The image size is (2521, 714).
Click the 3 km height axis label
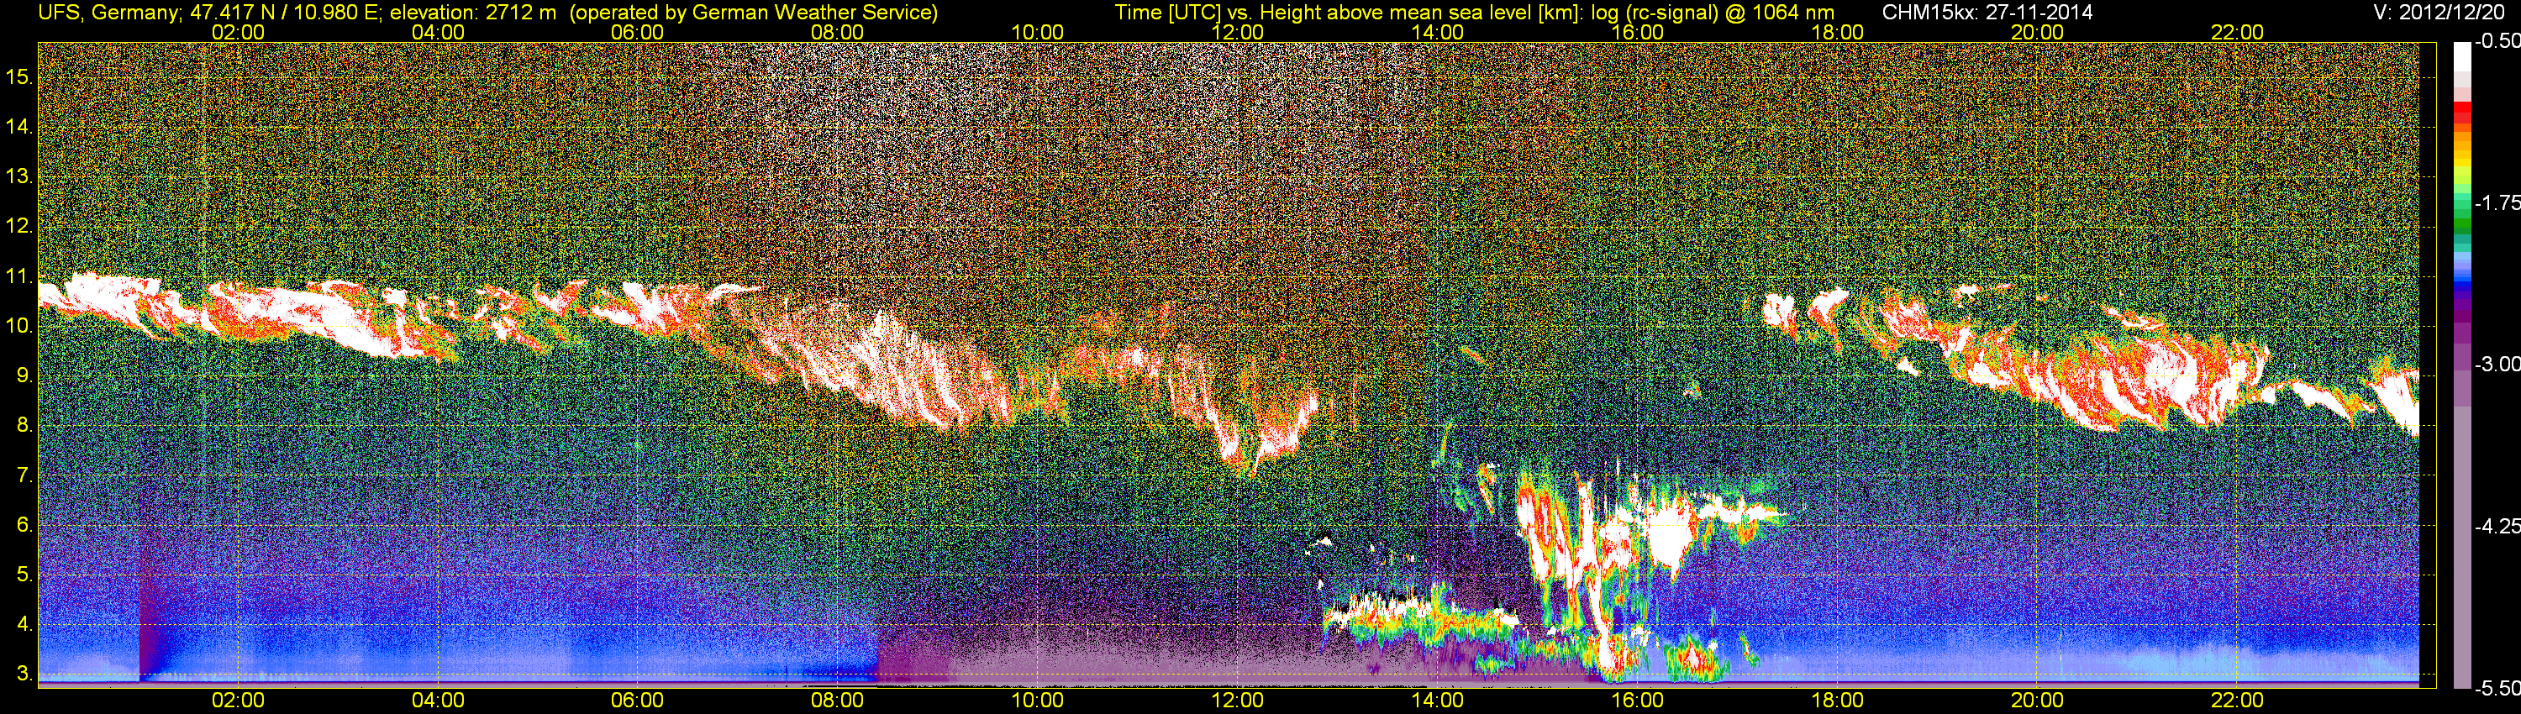(x=24, y=675)
